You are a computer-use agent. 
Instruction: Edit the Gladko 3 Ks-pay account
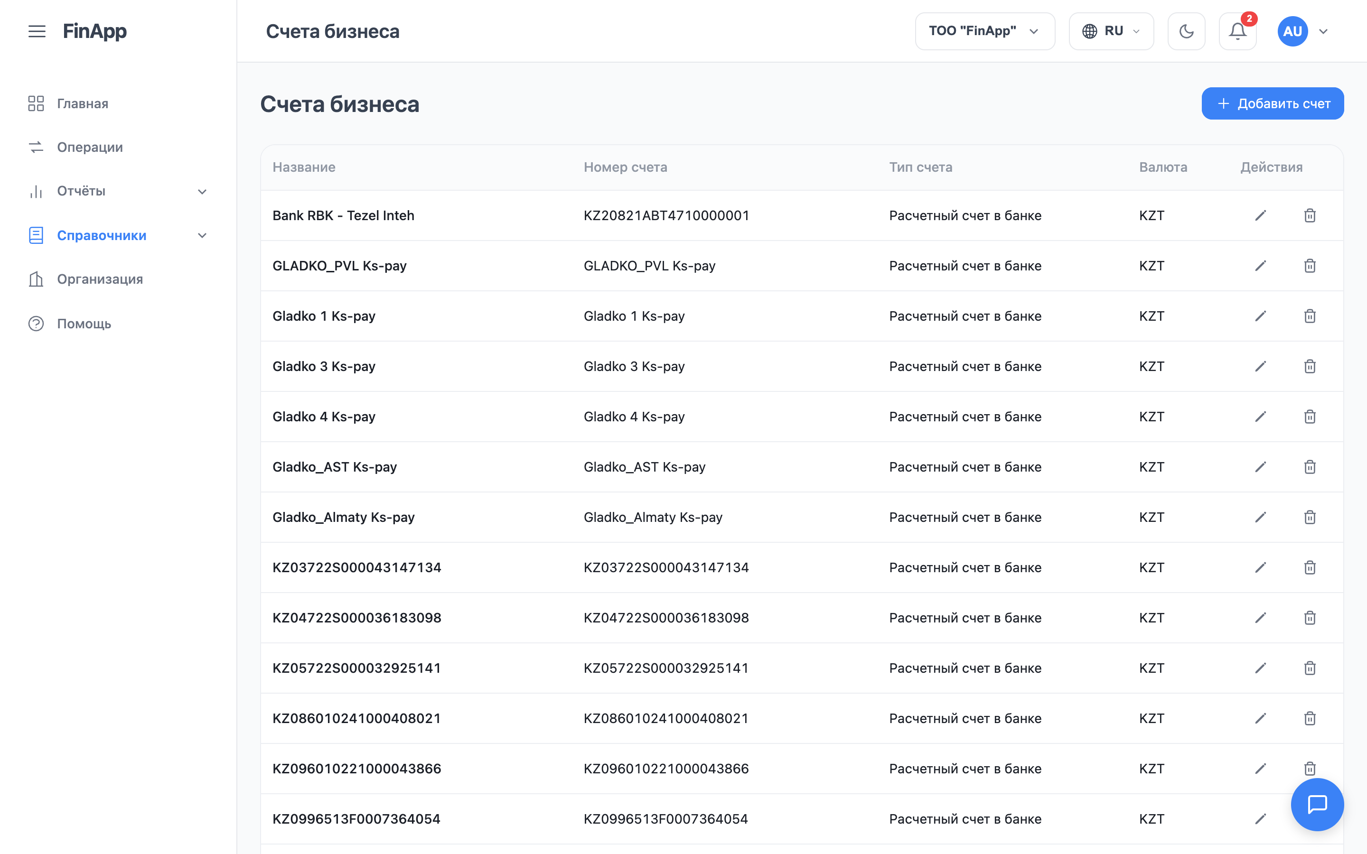pyautogui.click(x=1260, y=366)
